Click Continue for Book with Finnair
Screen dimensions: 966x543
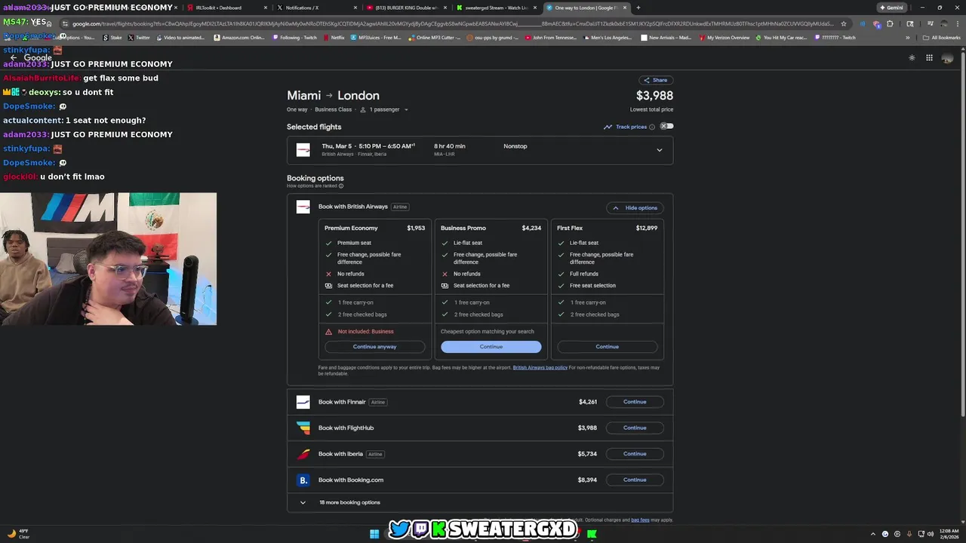pyautogui.click(x=635, y=402)
